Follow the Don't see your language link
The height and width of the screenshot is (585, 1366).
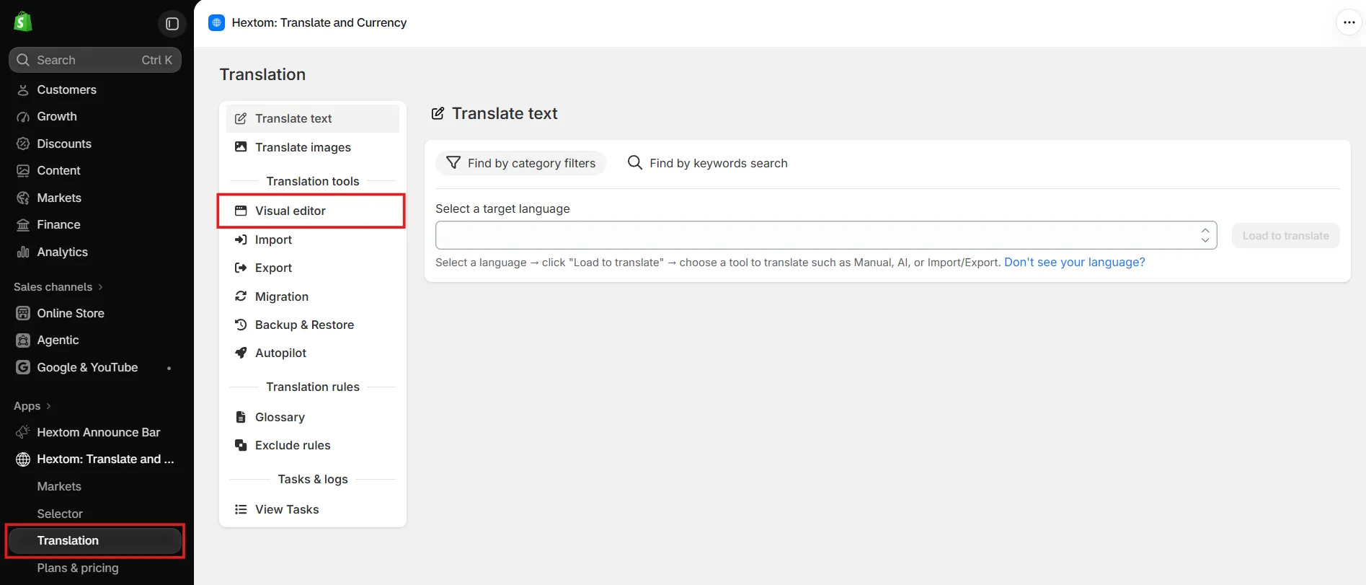pyautogui.click(x=1074, y=262)
